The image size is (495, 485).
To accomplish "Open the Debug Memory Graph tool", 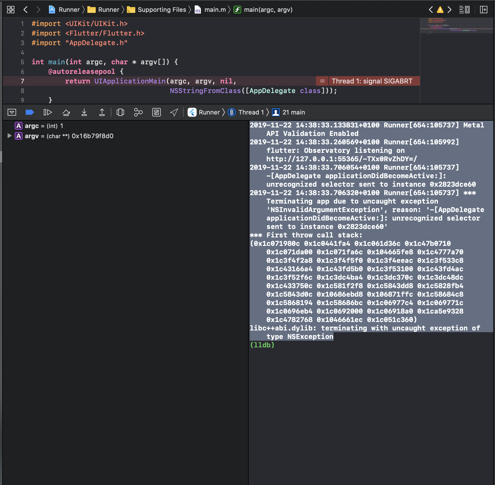I will click(x=138, y=112).
